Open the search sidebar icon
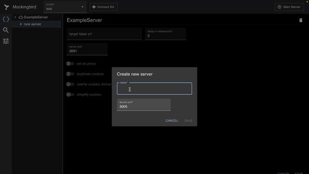The image size is (309, 174). pyautogui.click(x=6, y=30)
